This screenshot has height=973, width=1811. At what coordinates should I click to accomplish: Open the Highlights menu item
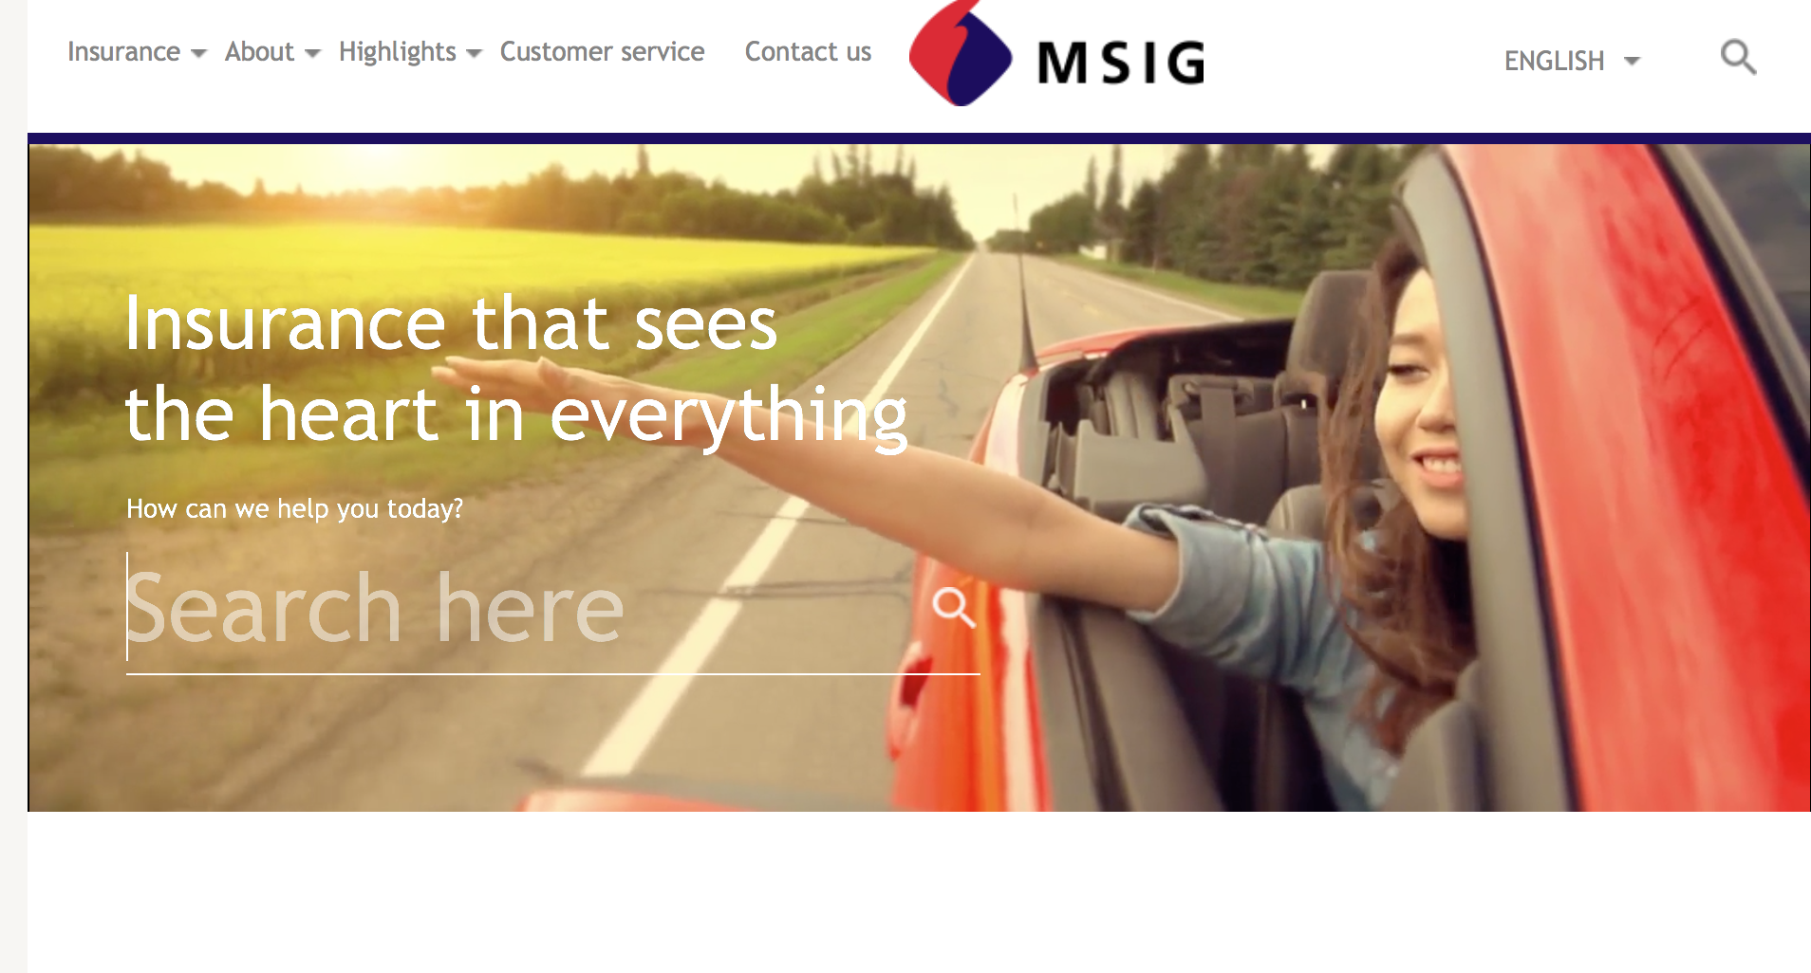(397, 52)
